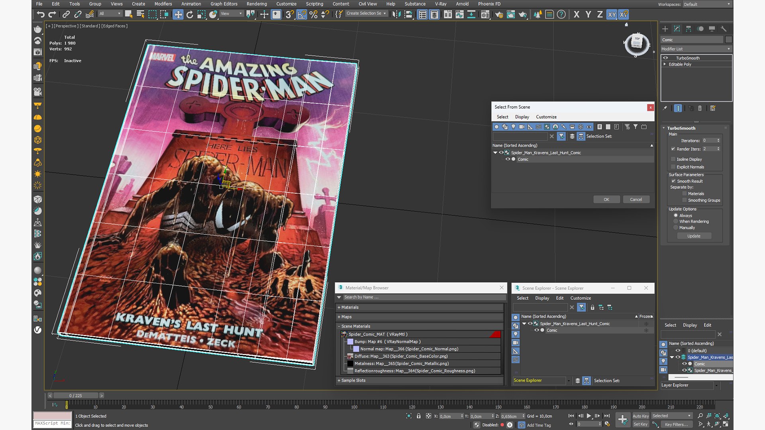Image resolution: width=765 pixels, height=430 pixels.
Task: Expand Sample Slots section
Action: pos(339,381)
